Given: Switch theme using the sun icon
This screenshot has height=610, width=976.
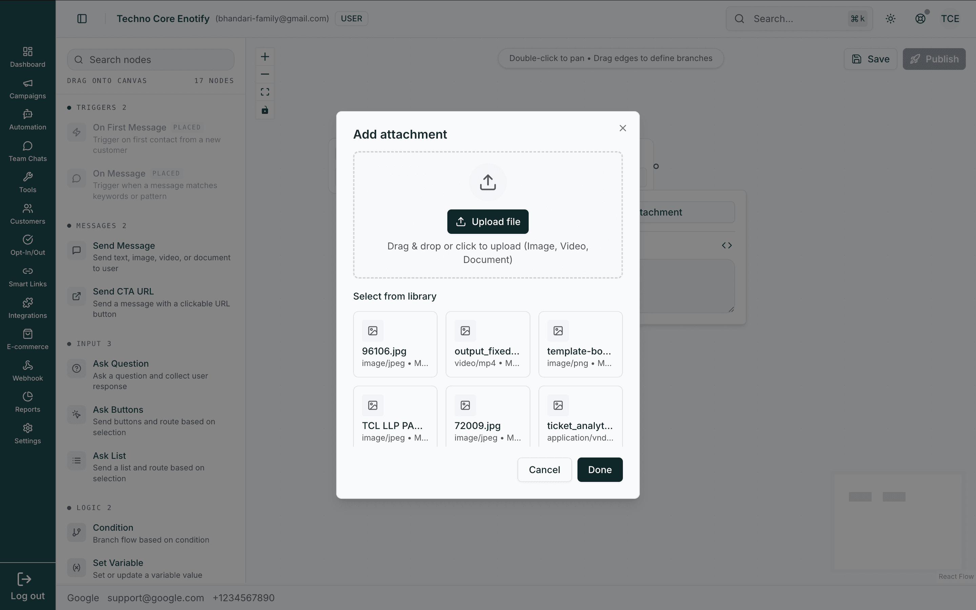Looking at the screenshot, I should (x=891, y=19).
